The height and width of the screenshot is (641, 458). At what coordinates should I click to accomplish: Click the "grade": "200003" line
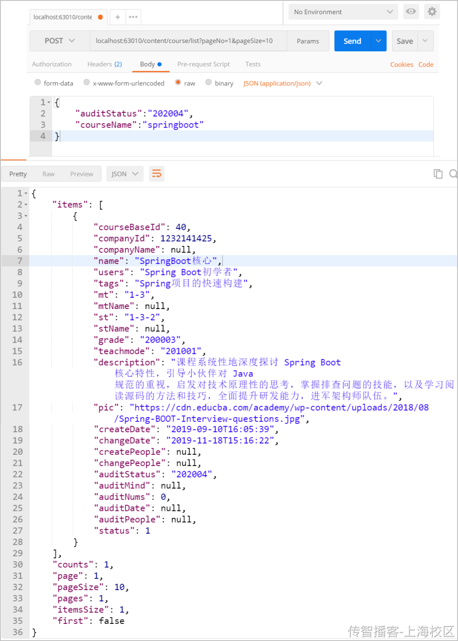point(139,340)
